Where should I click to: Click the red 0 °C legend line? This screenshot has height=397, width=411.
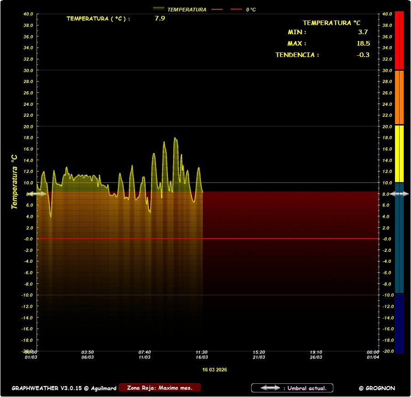pos(236,9)
